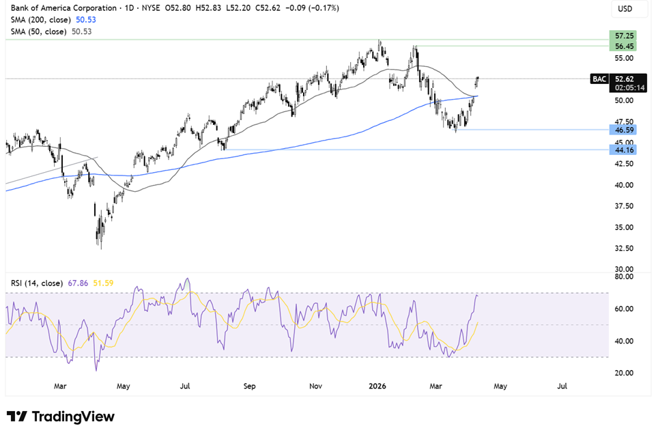Viewport: 658px width, 437px height.
Task: Click the 80.00 level on RSI scale
Action: [623, 277]
